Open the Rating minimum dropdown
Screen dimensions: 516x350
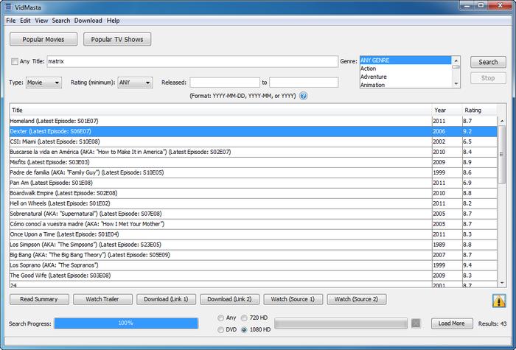click(135, 83)
